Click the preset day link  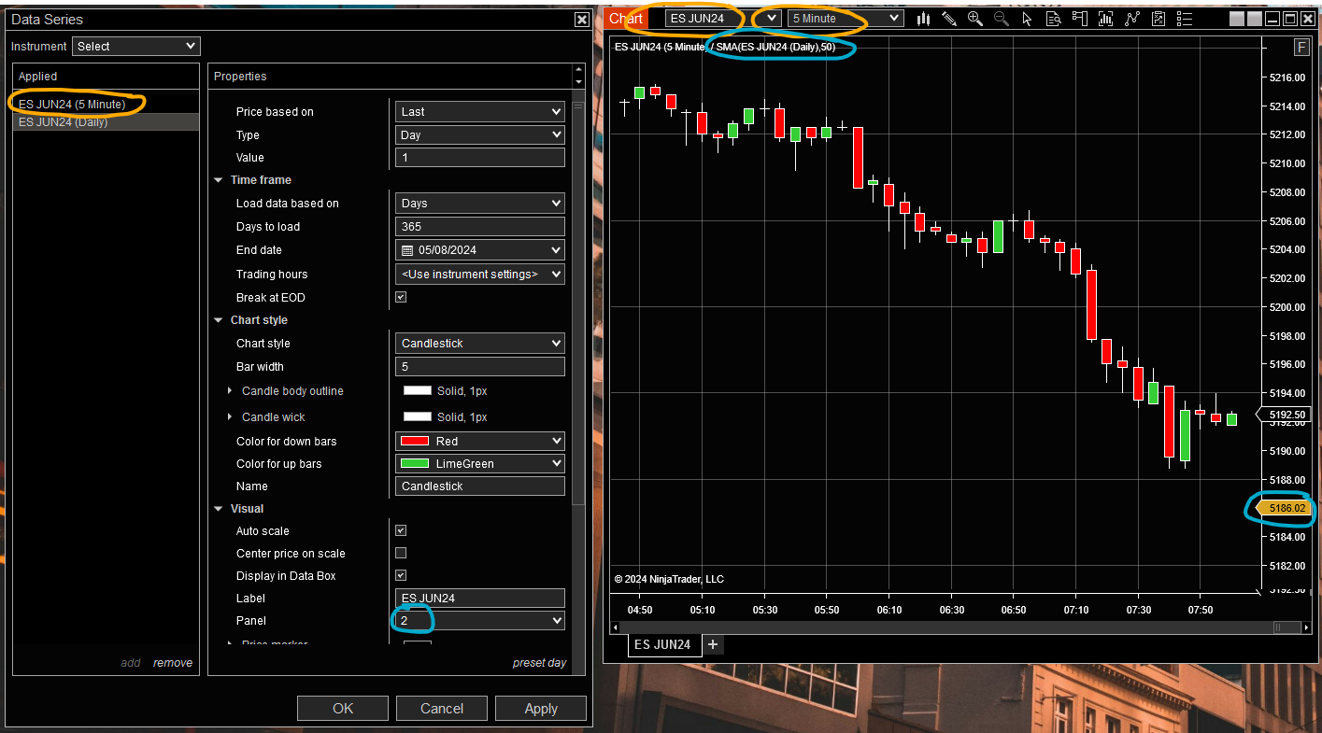(540, 663)
